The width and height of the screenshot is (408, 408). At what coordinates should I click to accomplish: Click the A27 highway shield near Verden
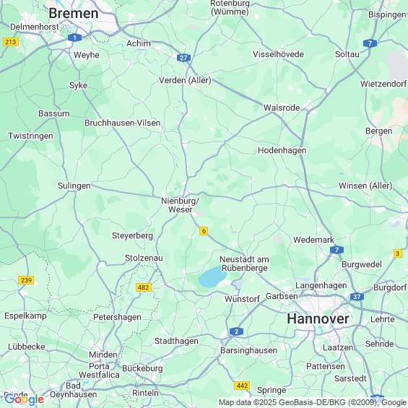183,58
